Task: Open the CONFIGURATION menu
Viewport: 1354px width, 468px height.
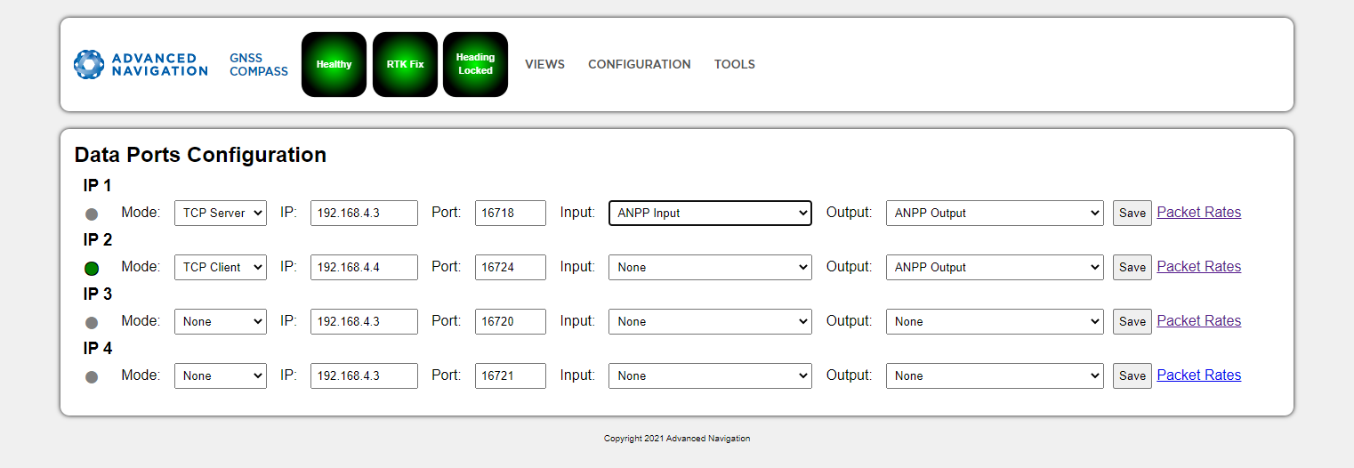Action: pos(640,64)
